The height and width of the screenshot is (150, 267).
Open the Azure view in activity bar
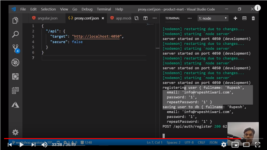[15, 105]
